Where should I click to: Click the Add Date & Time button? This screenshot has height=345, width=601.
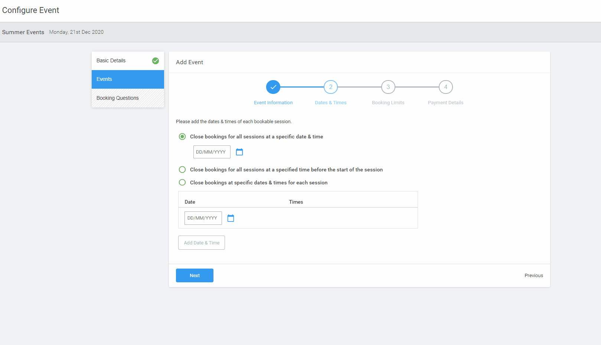(202, 243)
